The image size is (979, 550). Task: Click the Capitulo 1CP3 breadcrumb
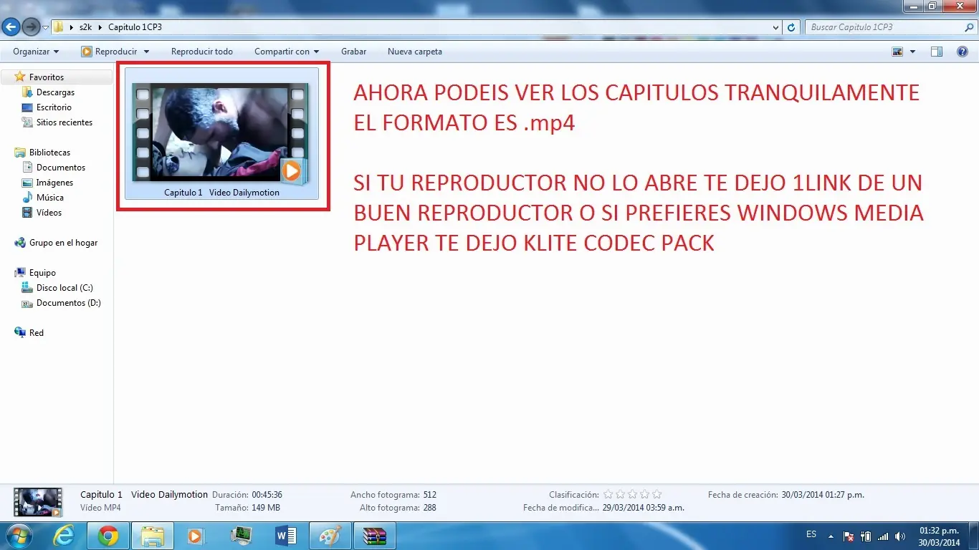[x=135, y=27]
